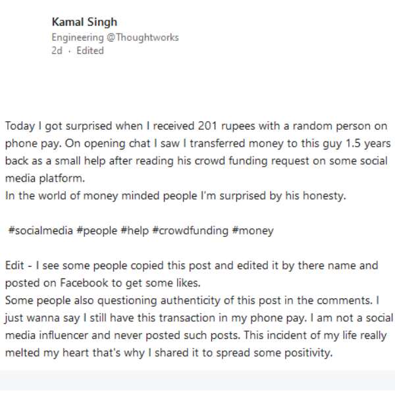Click the line starting "Today I got surprised"

196,126
